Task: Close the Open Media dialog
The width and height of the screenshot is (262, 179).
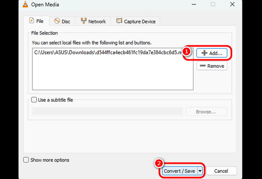Action: click(x=232, y=5)
